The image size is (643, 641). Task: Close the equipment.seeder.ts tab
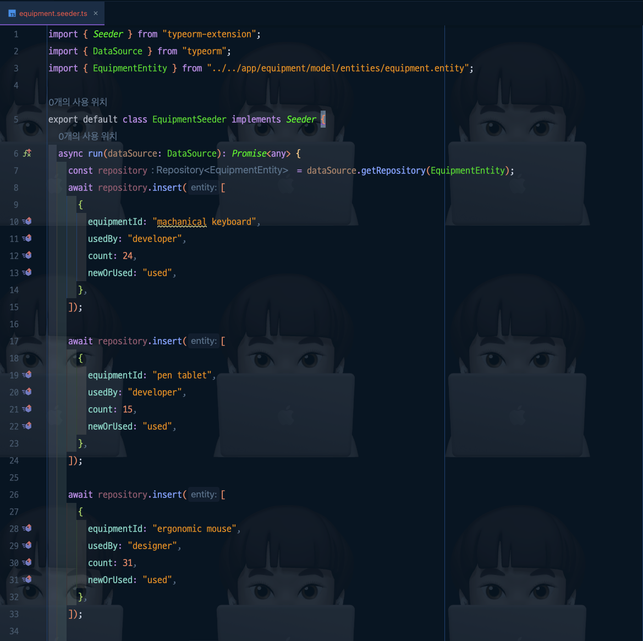point(96,13)
